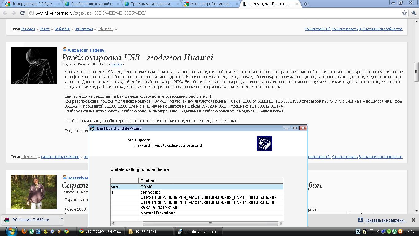The height and width of the screenshot is (236, 419).
Task: Open post title 'Разблокировка USB - модемов Huawei'
Action: 137,57
